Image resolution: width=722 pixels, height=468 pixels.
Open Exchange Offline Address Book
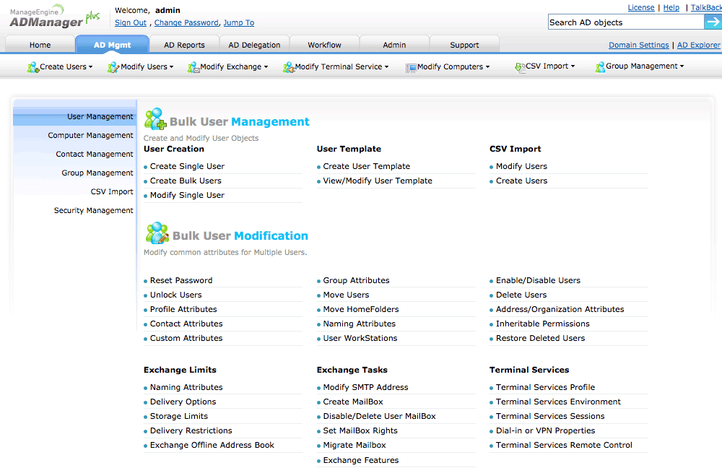[212, 445]
